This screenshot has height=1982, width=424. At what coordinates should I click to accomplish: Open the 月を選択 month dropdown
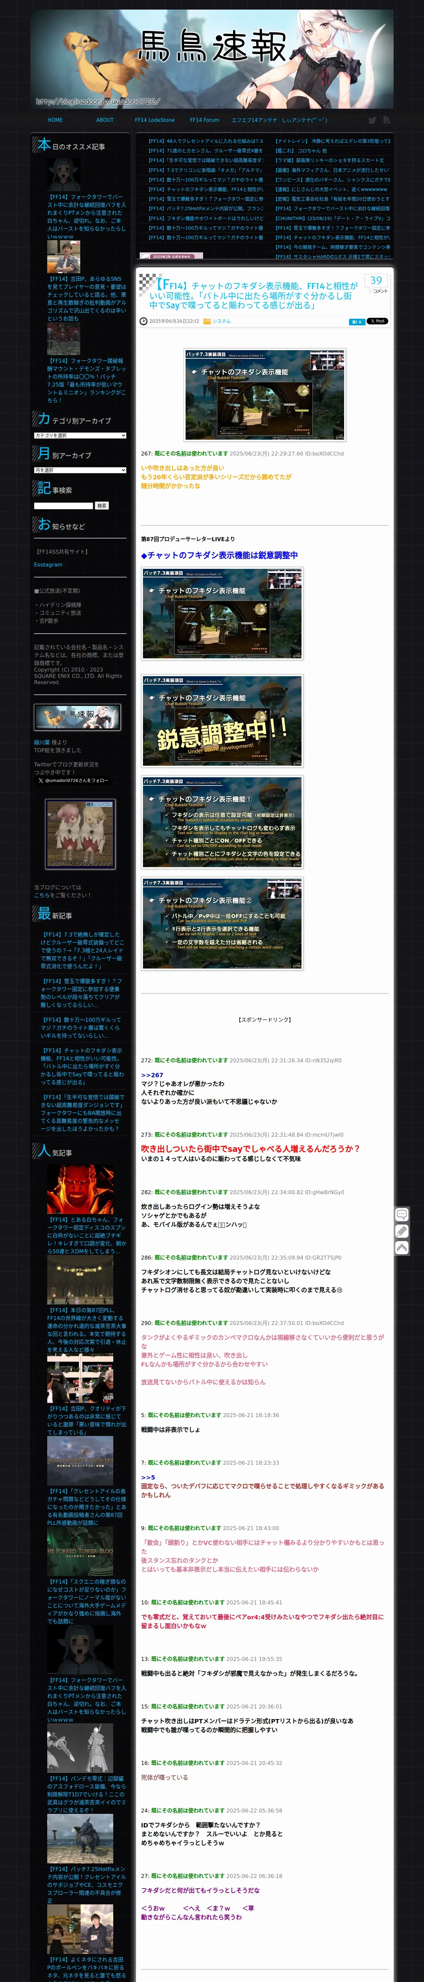79,470
